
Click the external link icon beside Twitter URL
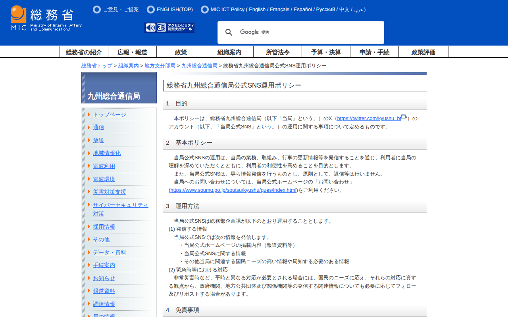tap(404, 117)
